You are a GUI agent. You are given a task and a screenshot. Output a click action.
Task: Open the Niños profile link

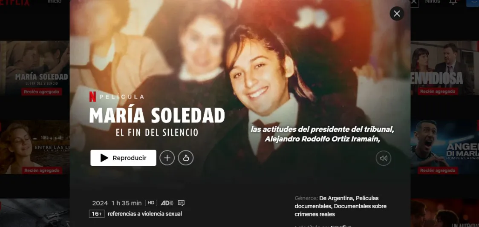tap(433, 2)
